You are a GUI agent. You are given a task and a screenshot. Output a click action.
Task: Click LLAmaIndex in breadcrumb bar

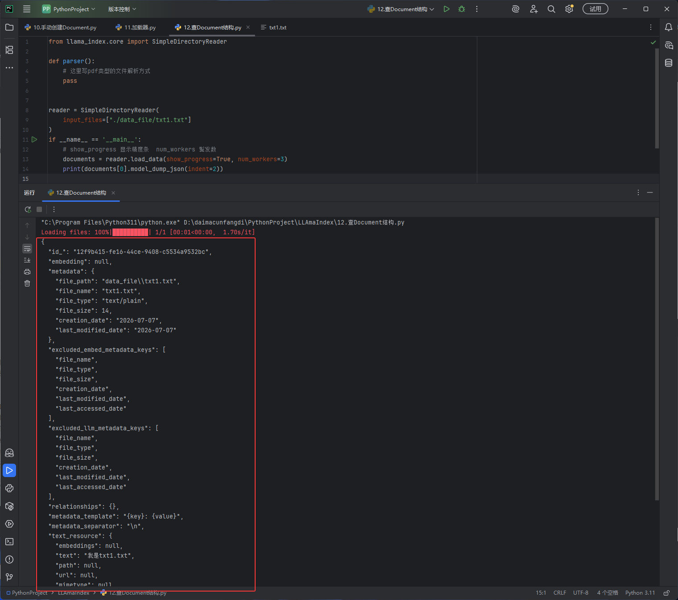(74, 593)
